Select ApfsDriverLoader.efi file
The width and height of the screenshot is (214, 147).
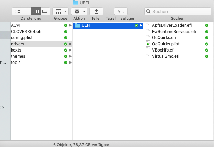(x=172, y=25)
